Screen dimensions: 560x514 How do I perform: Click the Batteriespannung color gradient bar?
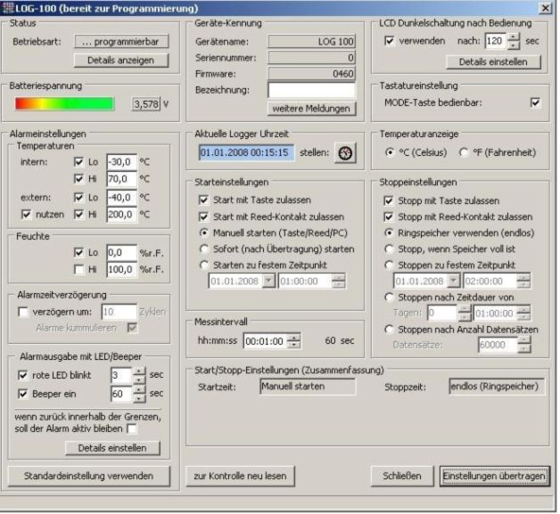click(64, 104)
